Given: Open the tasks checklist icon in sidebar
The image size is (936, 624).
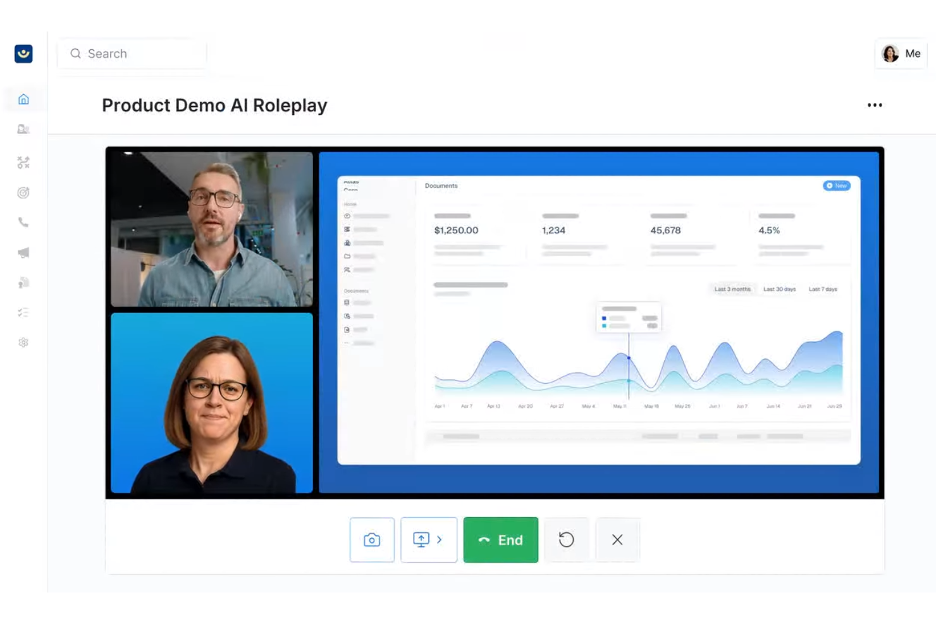Looking at the screenshot, I should pyautogui.click(x=23, y=312).
